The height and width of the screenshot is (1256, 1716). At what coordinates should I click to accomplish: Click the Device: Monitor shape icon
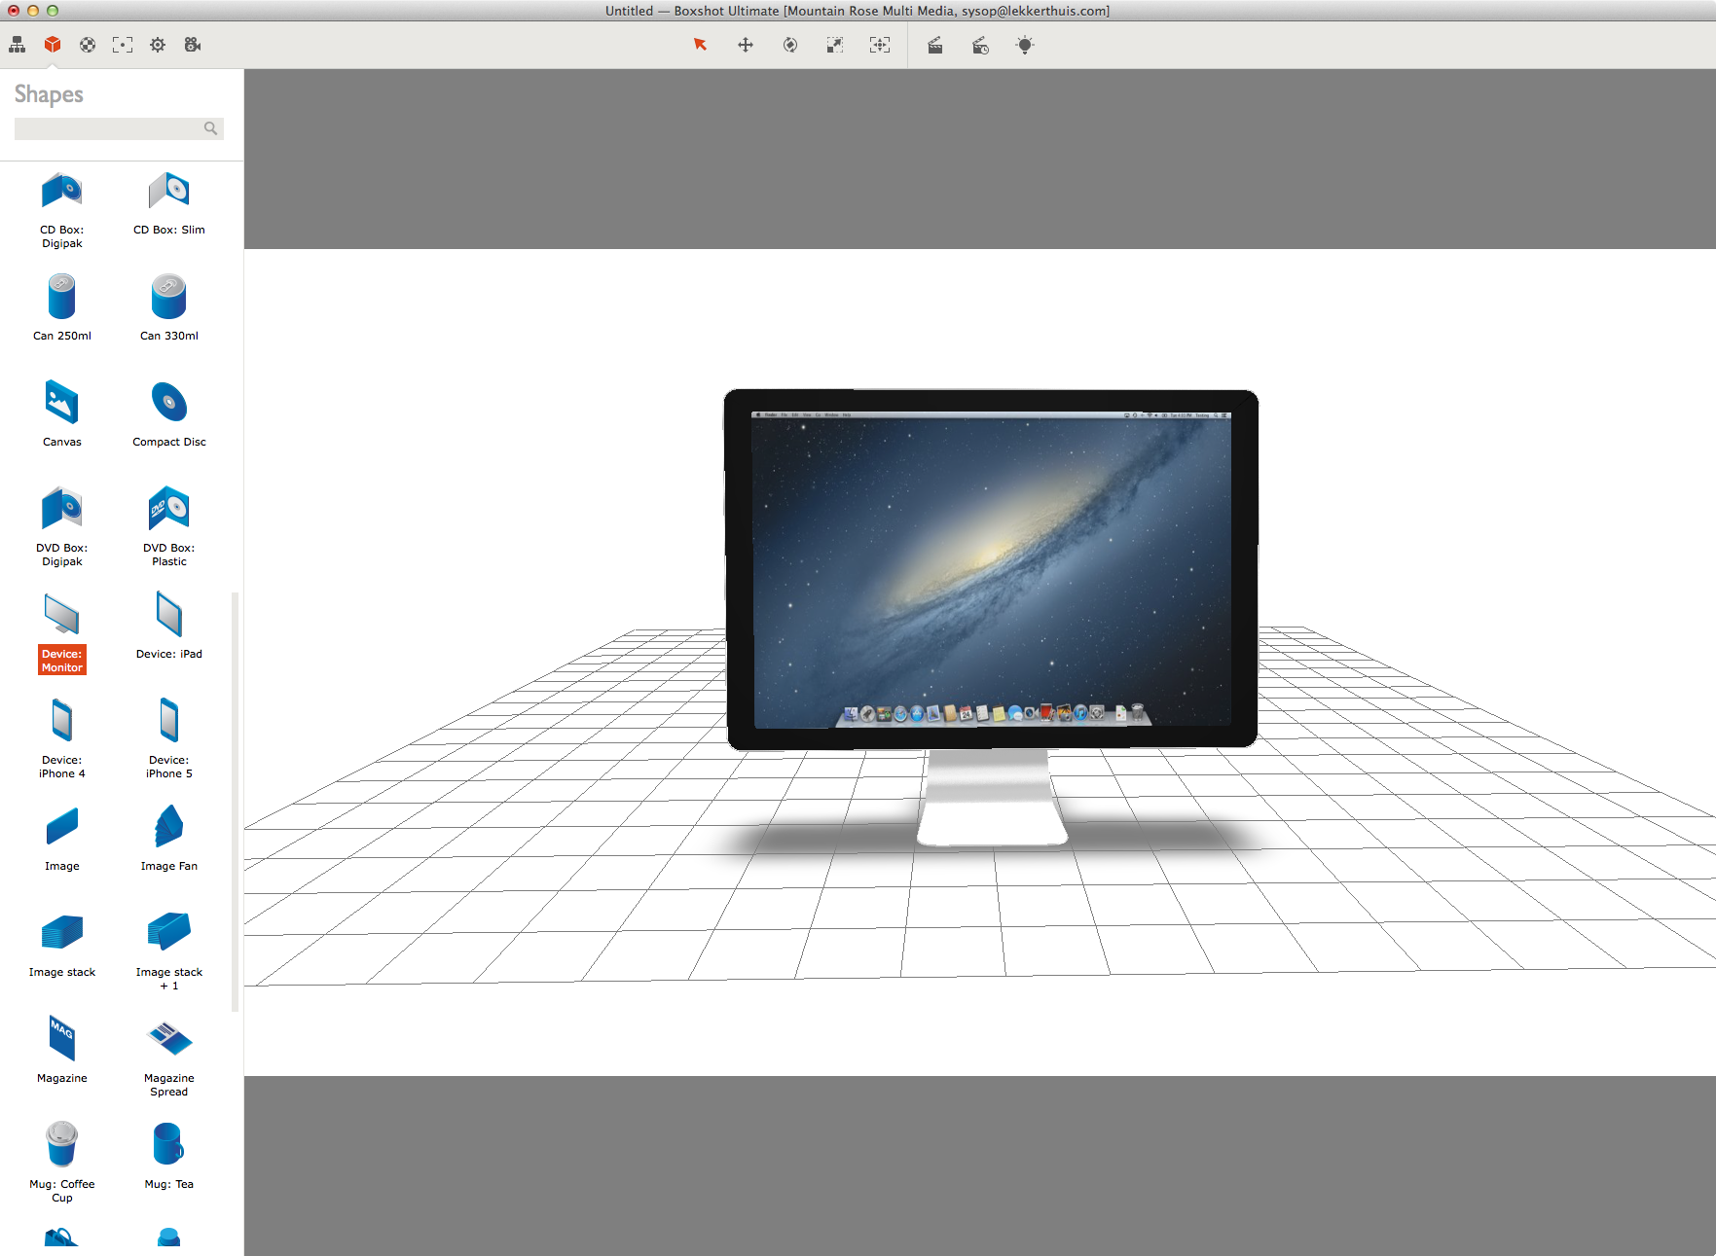62,615
